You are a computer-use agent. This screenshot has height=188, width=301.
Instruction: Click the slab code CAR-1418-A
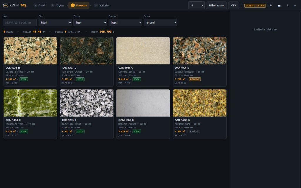pyautogui.click(x=126, y=68)
